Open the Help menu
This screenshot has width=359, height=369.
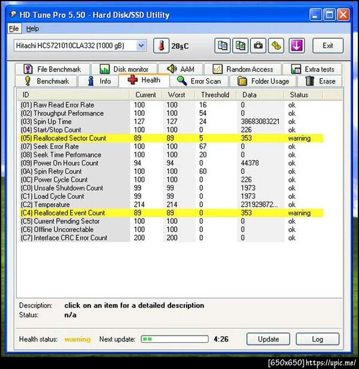click(32, 29)
